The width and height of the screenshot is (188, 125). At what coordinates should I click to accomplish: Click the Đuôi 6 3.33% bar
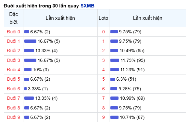(x=25, y=89)
